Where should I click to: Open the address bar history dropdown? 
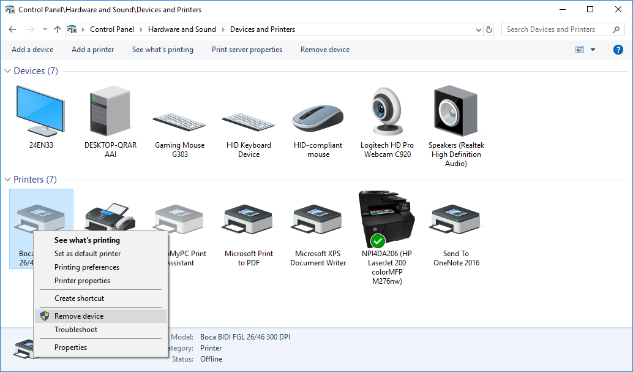click(478, 29)
